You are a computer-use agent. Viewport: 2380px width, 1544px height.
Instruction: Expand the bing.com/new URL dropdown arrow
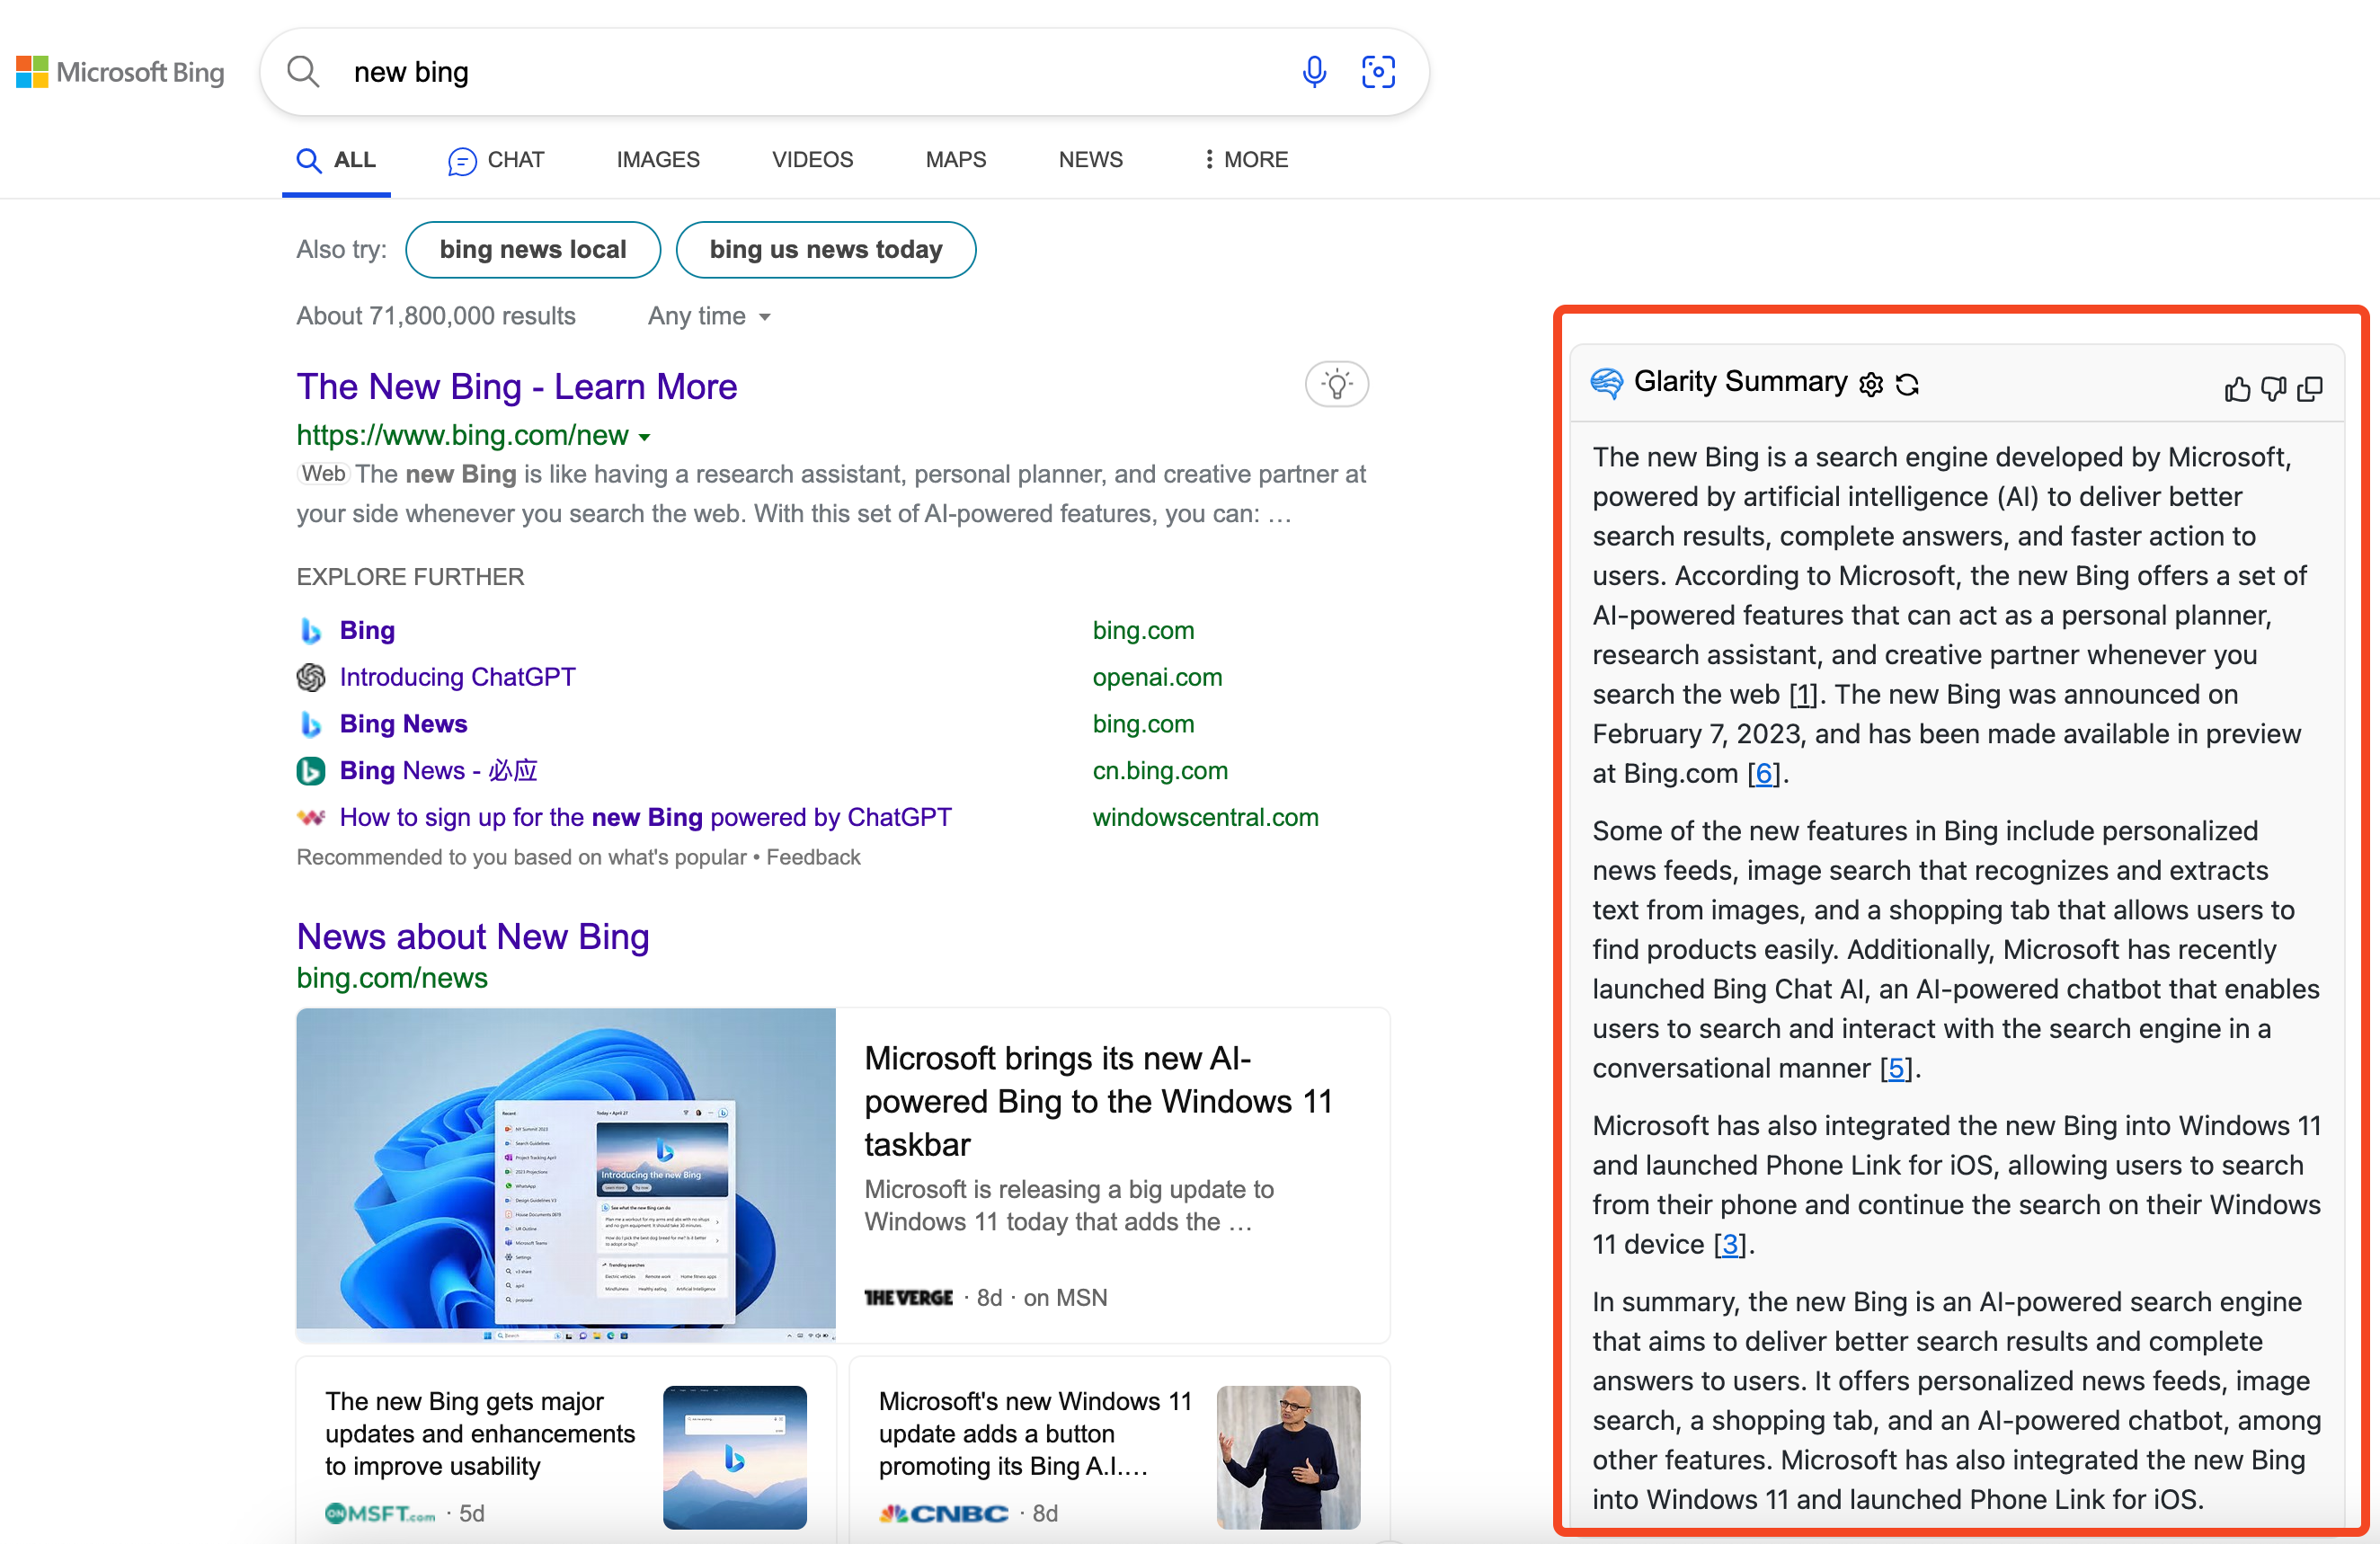tap(645, 437)
